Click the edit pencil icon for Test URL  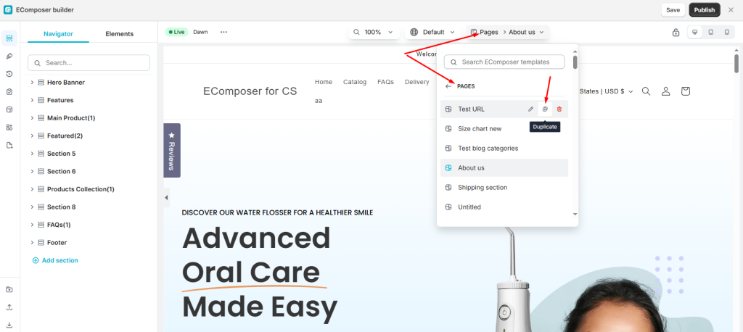pos(530,109)
